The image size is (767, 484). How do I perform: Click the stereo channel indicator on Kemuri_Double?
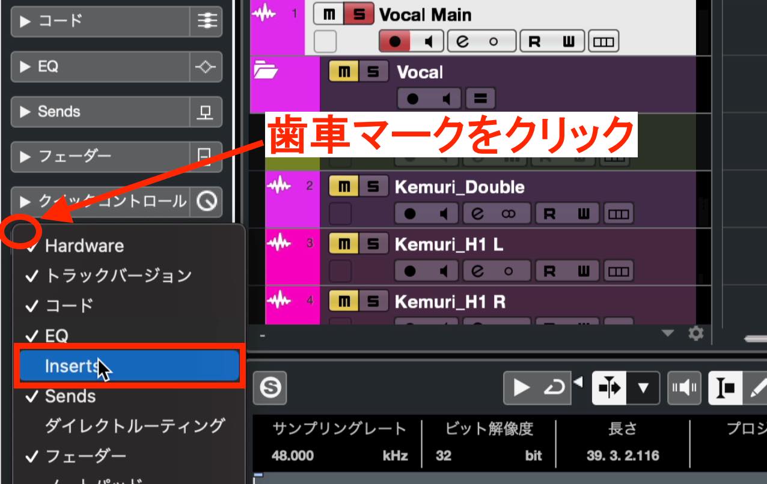point(509,214)
